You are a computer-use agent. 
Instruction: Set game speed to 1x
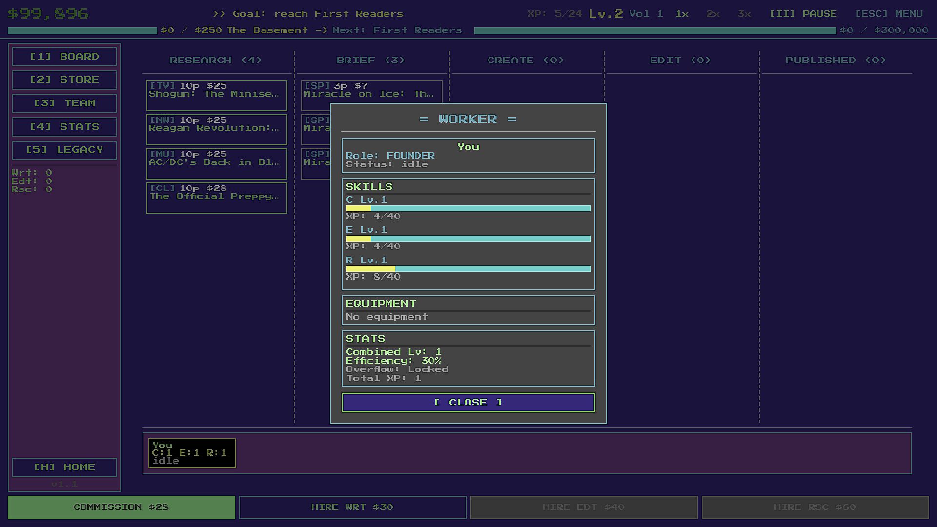tap(682, 14)
